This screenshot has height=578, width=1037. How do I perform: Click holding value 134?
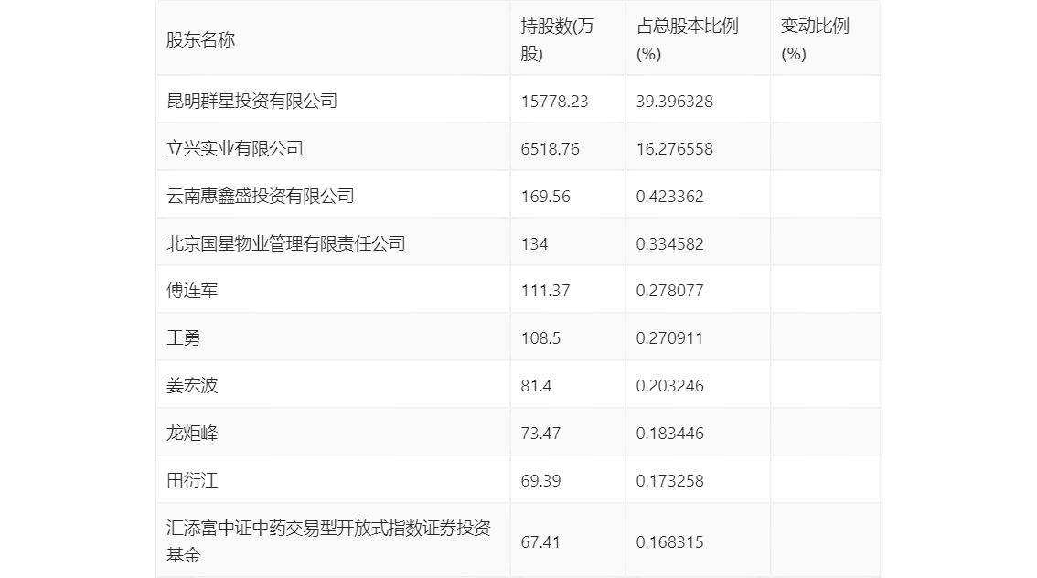534,244
